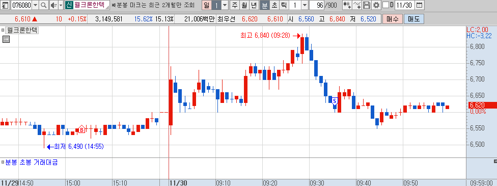497x186 pixels.
Task: Click the 웰크론한텍 chart legend label
Action: click(22, 31)
